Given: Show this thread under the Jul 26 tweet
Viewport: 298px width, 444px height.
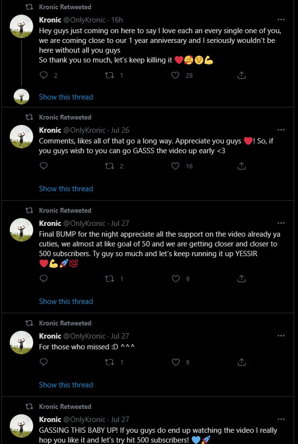Looking at the screenshot, I should pos(66,189).
